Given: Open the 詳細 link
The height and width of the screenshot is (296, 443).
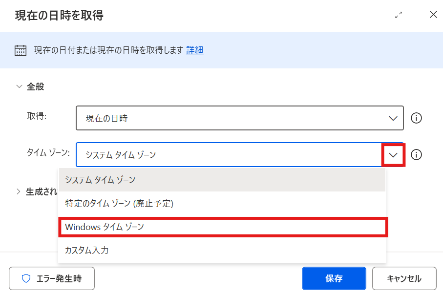Looking at the screenshot, I should pyautogui.click(x=195, y=50).
